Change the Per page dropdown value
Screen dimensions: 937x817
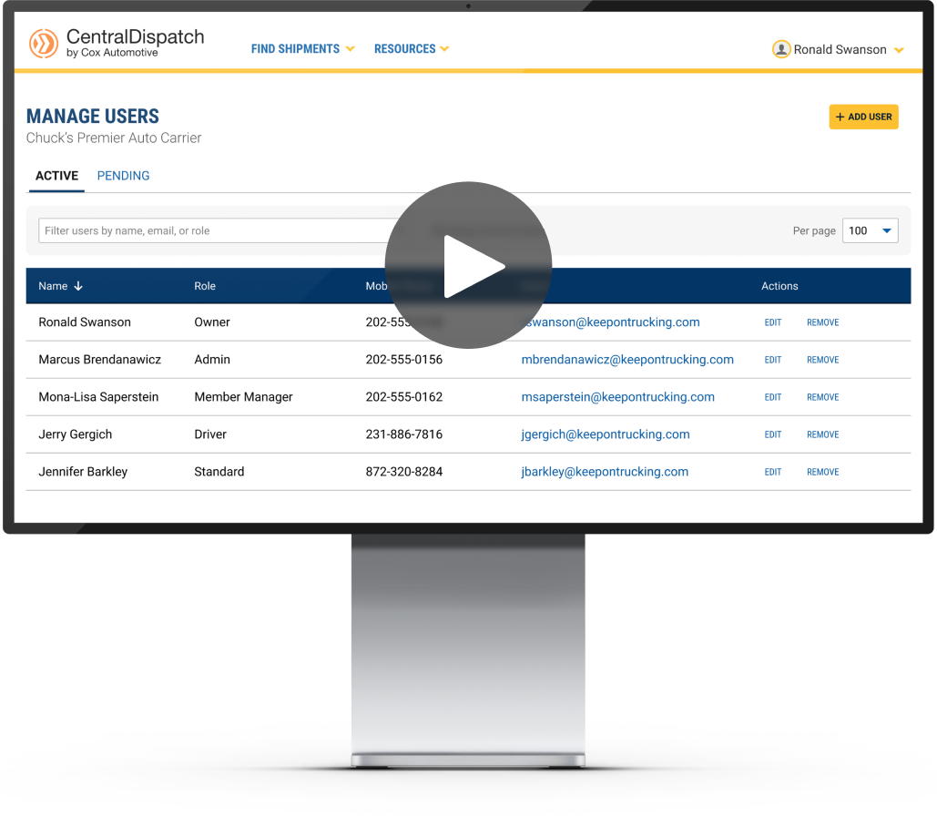(870, 230)
